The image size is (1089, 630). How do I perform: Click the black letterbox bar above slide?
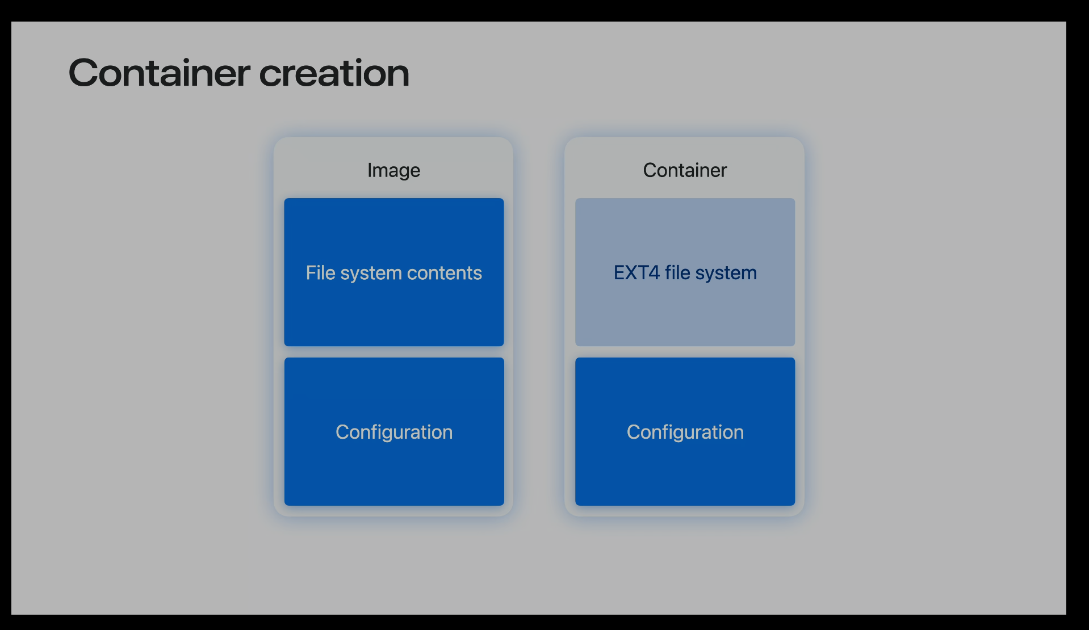tap(544, 10)
